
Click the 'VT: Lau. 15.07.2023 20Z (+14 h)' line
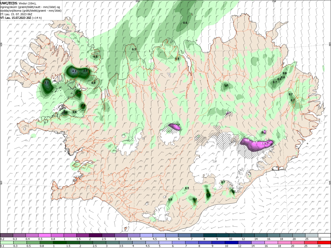[x=21, y=18]
